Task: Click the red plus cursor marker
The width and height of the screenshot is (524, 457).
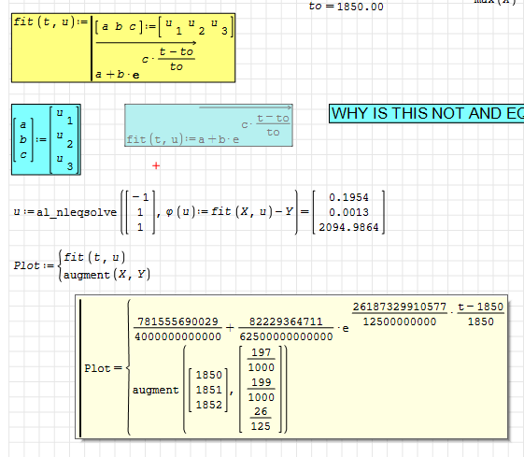Action: click(x=156, y=165)
